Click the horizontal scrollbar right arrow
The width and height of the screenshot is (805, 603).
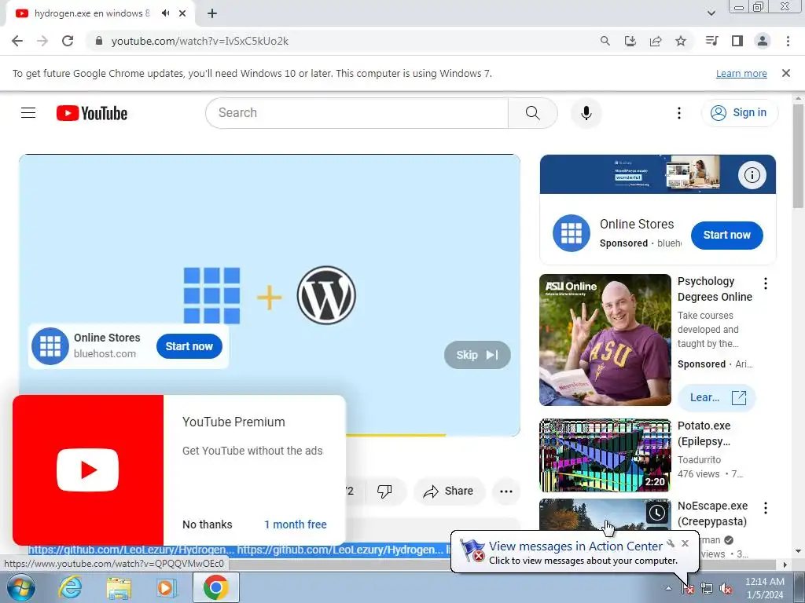click(x=785, y=565)
